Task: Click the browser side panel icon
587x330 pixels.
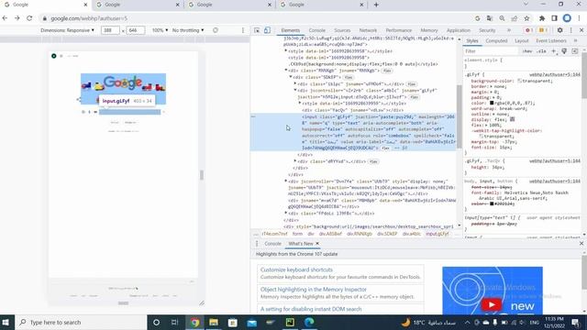Action: [x=554, y=18]
